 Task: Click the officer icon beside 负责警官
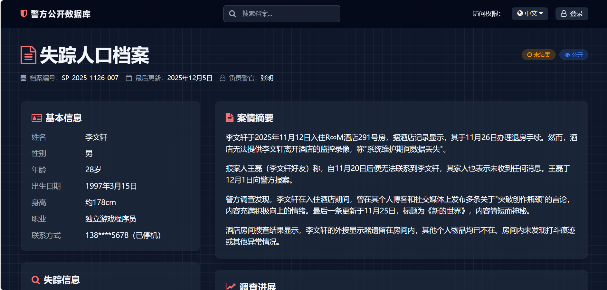222,78
